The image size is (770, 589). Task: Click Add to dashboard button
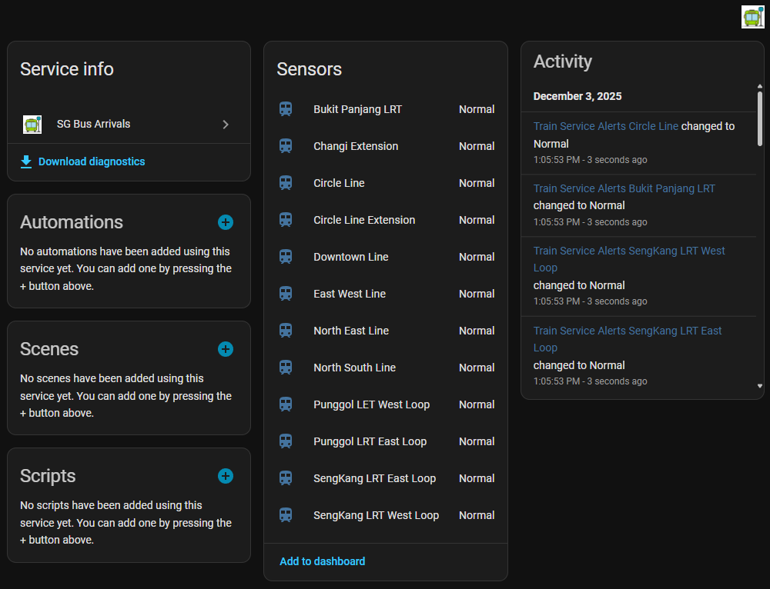click(x=322, y=561)
